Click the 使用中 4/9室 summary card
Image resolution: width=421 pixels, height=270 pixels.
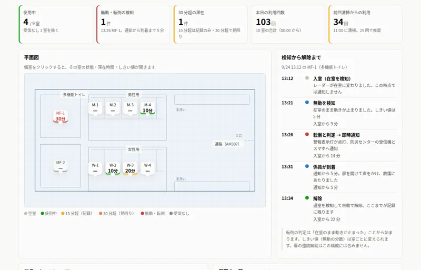pyautogui.click(x=56, y=24)
